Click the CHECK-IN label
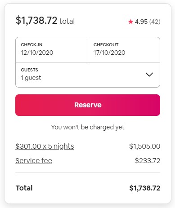The image size is (175, 208). click(31, 44)
